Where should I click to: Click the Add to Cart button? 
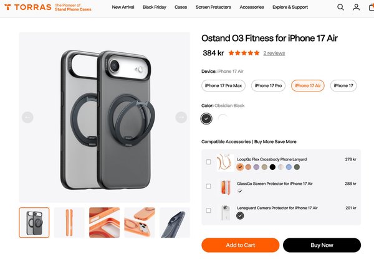pos(240,245)
